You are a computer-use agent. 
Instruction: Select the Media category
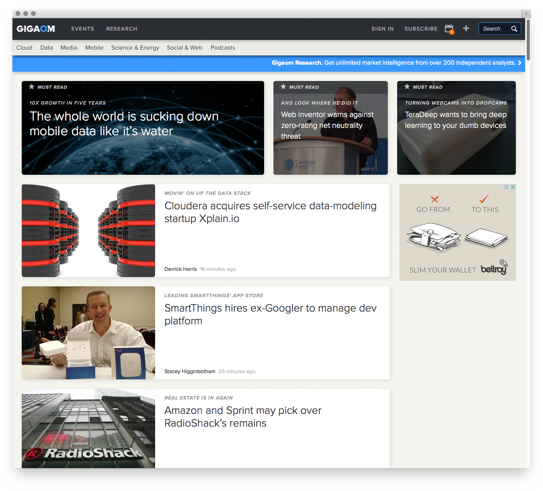[x=69, y=48]
